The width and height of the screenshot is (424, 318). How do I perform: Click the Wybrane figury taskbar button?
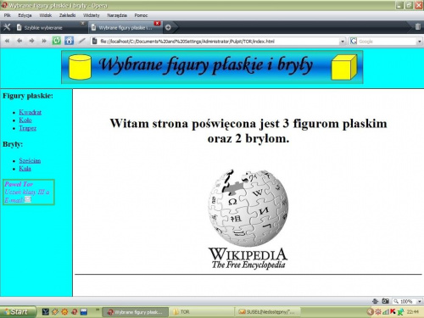136,312
